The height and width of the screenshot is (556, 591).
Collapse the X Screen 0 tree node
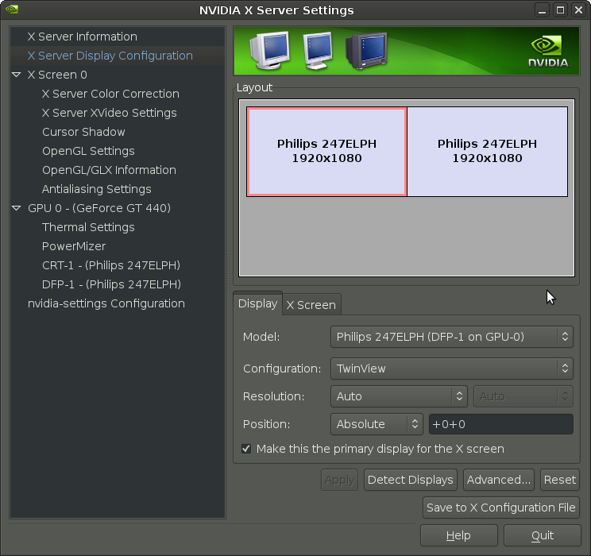17,75
